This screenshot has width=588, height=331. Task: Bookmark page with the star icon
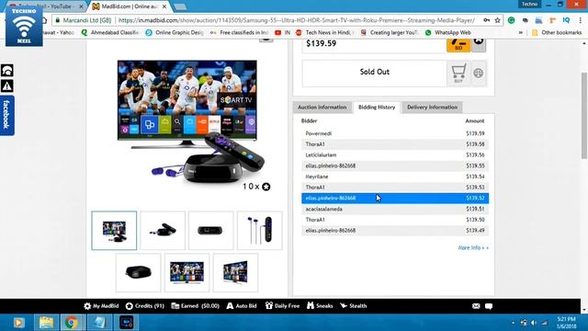(x=498, y=20)
